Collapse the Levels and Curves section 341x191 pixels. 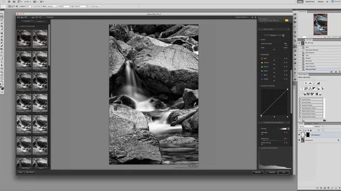tap(260, 86)
